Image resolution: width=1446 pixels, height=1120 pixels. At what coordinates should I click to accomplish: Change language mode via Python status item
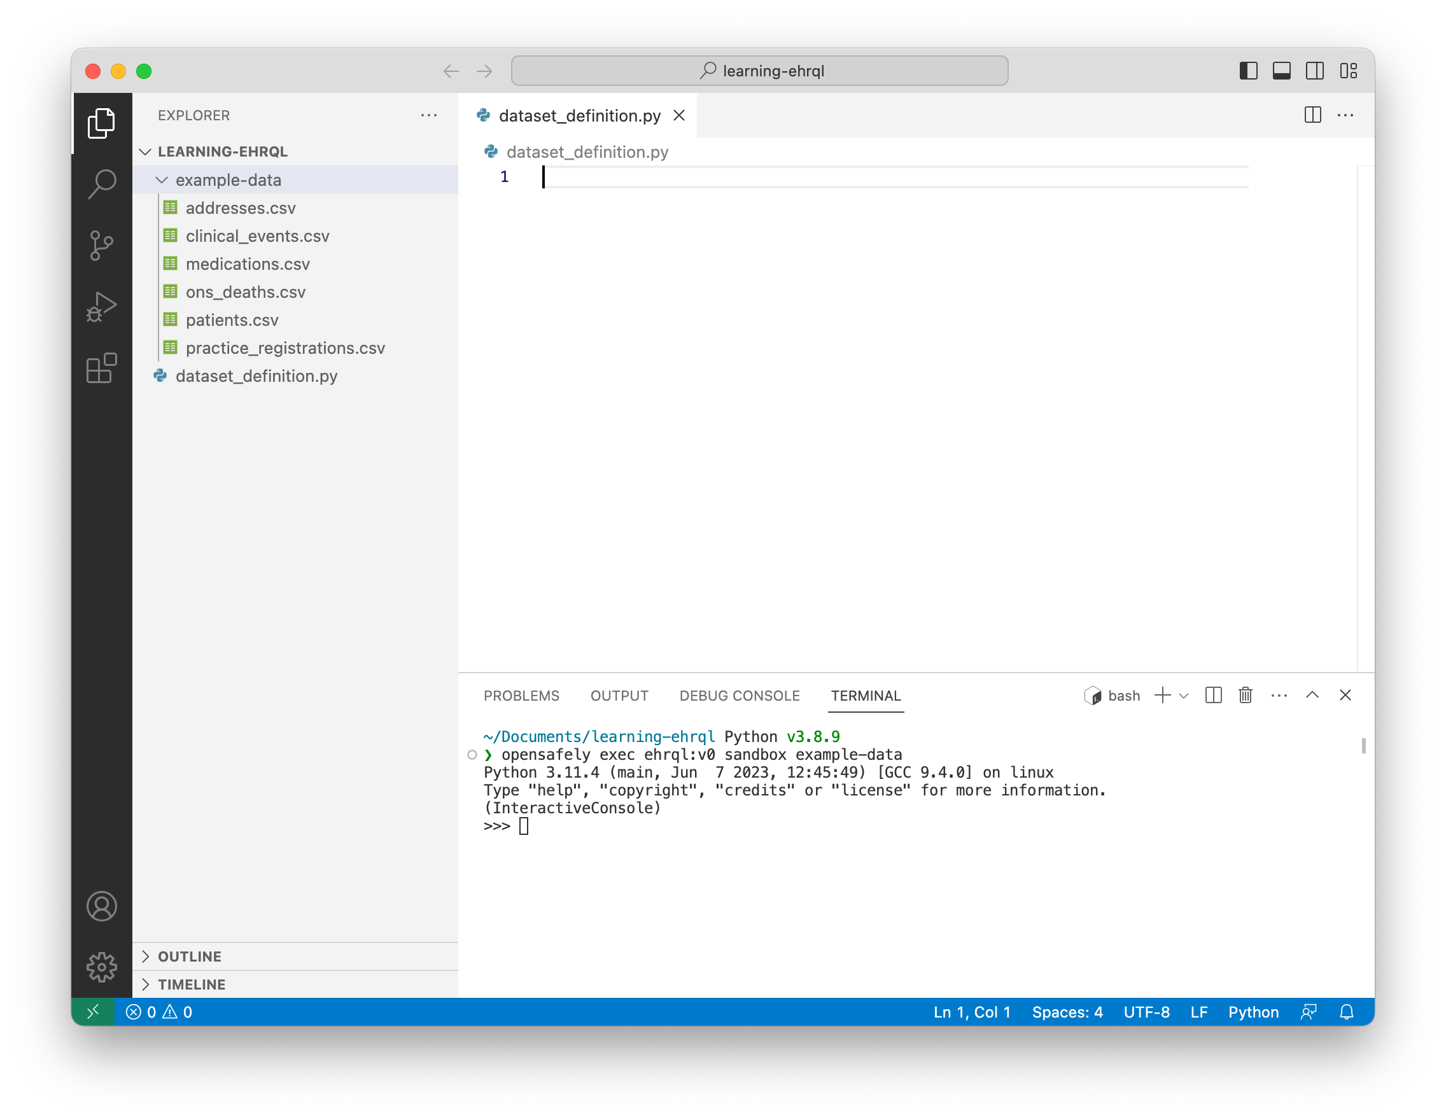[1253, 1011]
